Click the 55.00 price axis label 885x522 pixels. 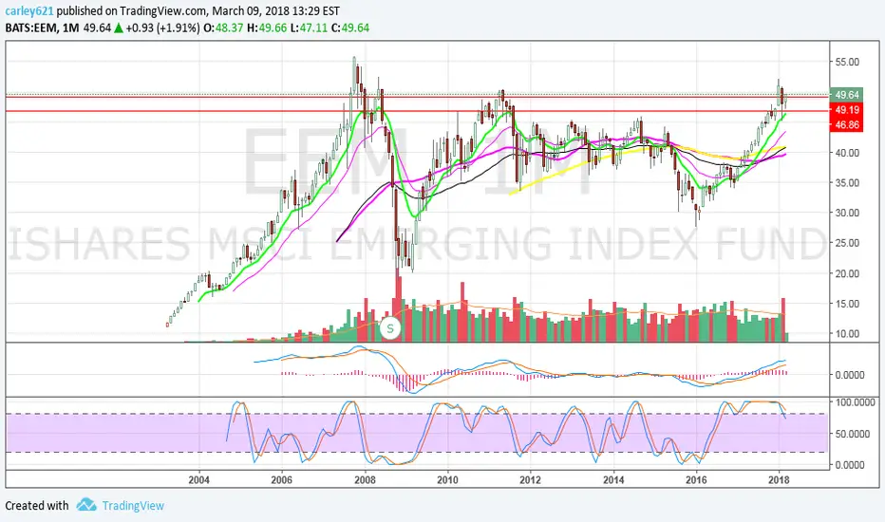[847, 62]
